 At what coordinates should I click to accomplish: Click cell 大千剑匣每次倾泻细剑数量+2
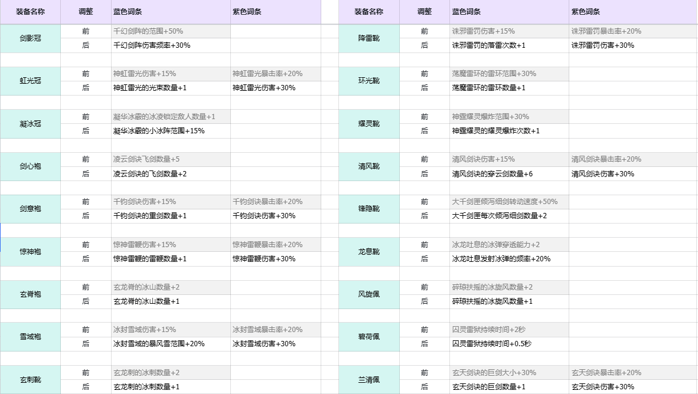509,216
